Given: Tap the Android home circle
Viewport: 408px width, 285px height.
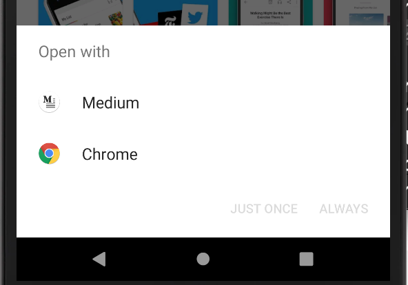Looking at the screenshot, I should (203, 259).
